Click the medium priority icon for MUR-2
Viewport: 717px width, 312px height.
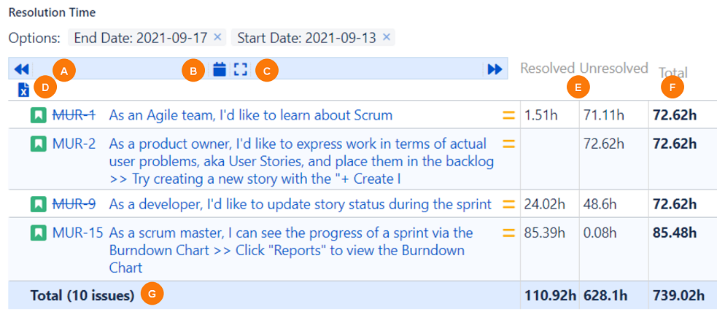(508, 144)
